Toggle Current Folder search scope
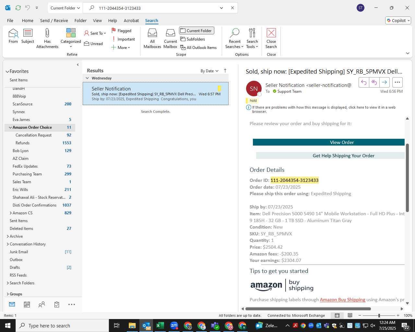 [x=196, y=30]
